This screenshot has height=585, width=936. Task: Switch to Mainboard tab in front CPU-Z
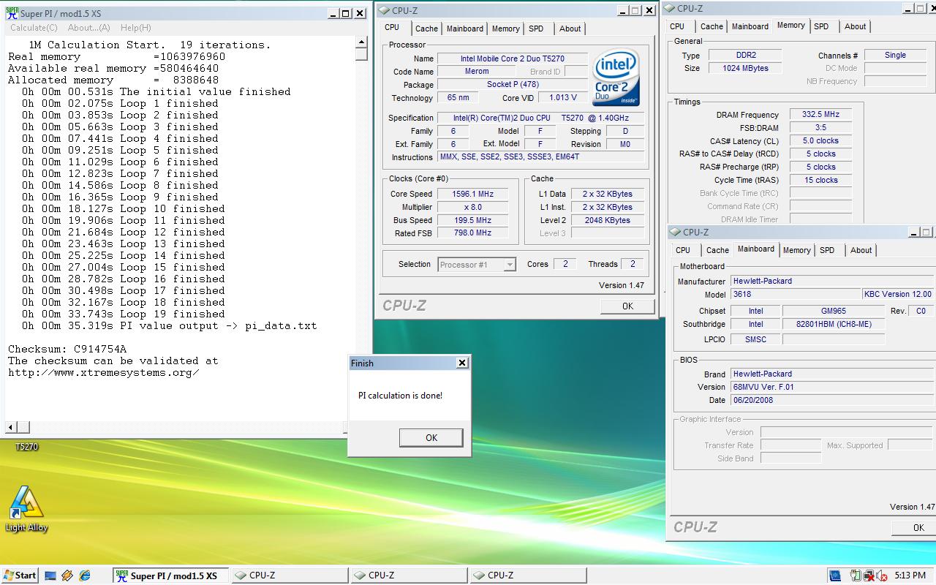pos(464,29)
